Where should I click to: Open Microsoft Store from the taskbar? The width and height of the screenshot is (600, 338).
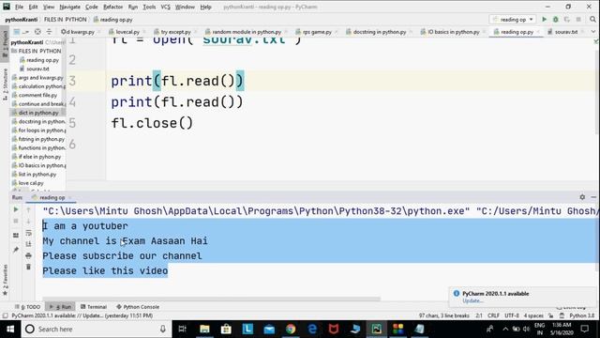click(x=226, y=330)
